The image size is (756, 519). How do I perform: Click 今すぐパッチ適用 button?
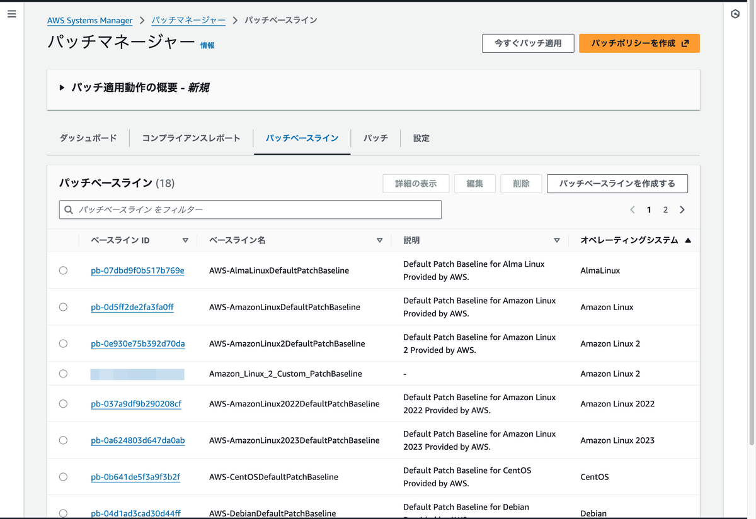[528, 43]
